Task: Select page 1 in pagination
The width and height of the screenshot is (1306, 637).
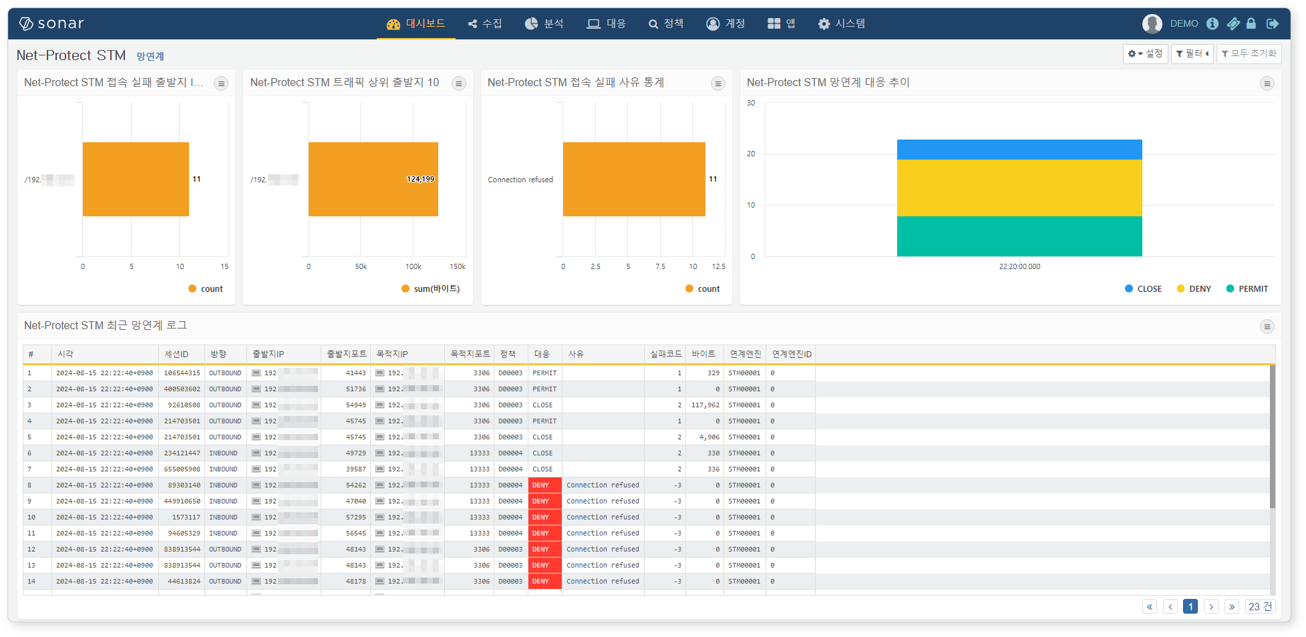Action: pyautogui.click(x=1190, y=606)
